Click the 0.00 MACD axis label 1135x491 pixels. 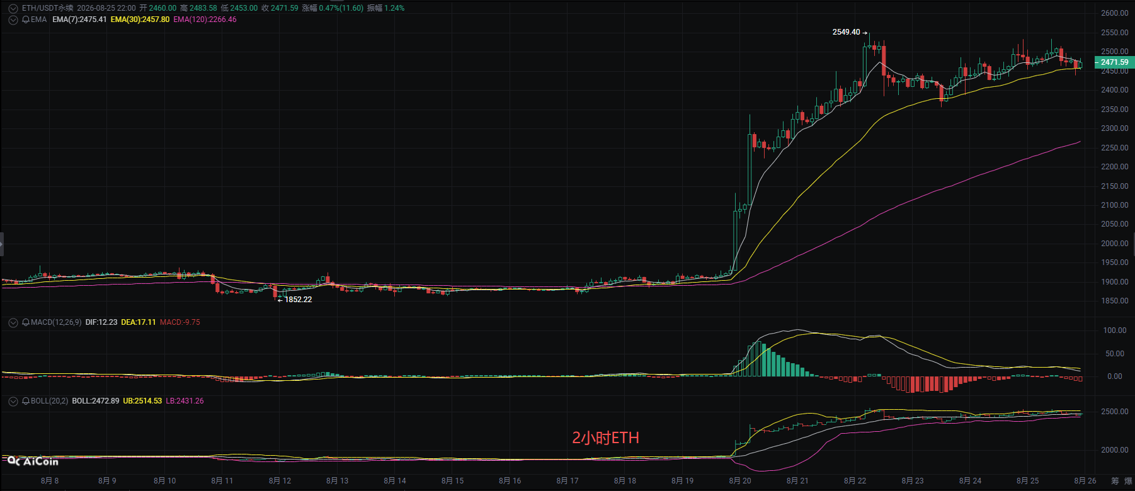click(1115, 376)
